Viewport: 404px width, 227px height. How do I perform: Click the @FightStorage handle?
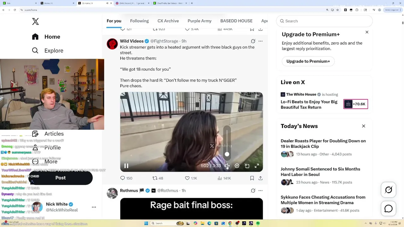pos(164,41)
